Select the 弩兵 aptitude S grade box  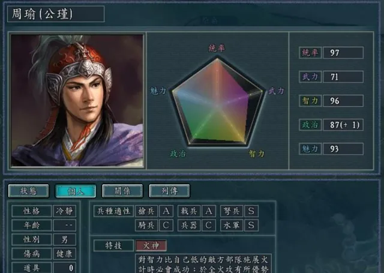pyautogui.click(x=251, y=211)
